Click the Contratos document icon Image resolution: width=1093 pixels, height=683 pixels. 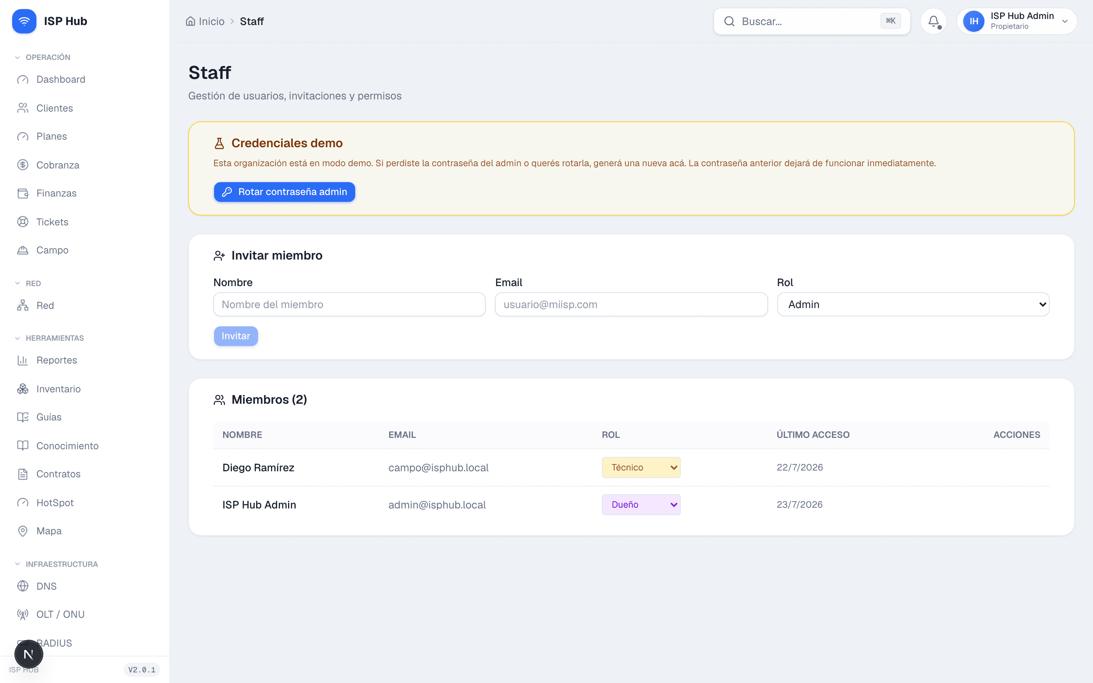pyautogui.click(x=23, y=474)
